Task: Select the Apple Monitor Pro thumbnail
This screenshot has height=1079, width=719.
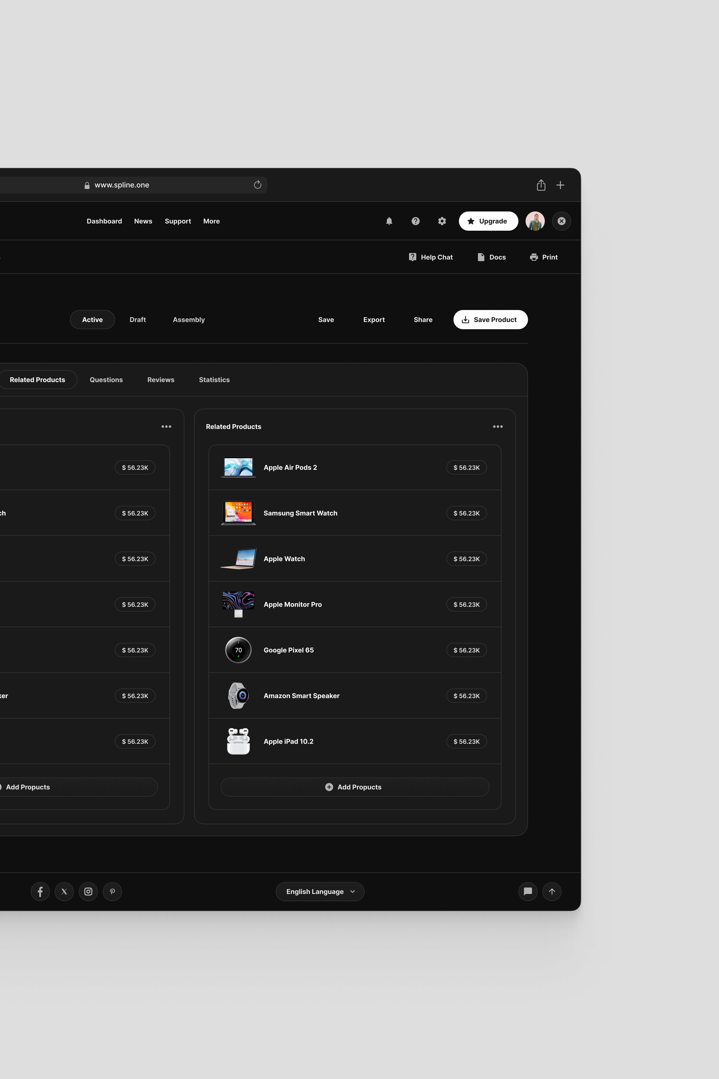Action: [x=238, y=604]
